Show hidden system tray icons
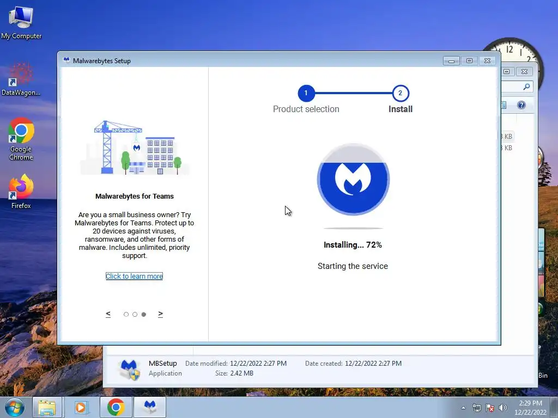 coord(463,408)
